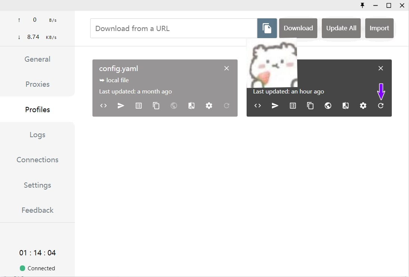
Task: Click the globe icon on the dark profile card
Action: click(328, 106)
